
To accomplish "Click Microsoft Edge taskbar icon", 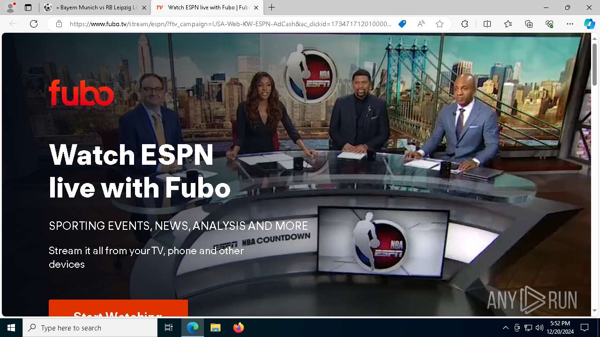I will pos(193,328).
